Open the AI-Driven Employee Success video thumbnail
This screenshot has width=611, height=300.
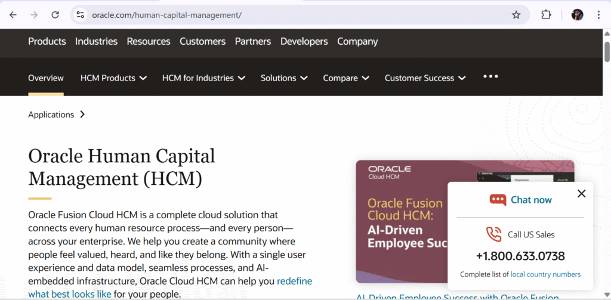(402, 221)
